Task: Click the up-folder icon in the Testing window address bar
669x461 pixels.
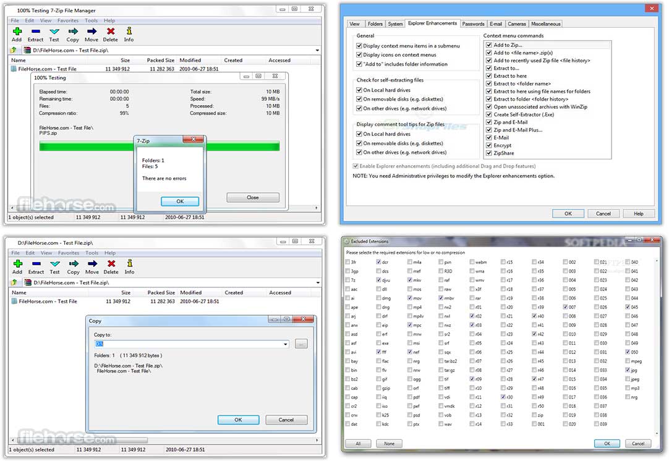Action: coord(13,50)
